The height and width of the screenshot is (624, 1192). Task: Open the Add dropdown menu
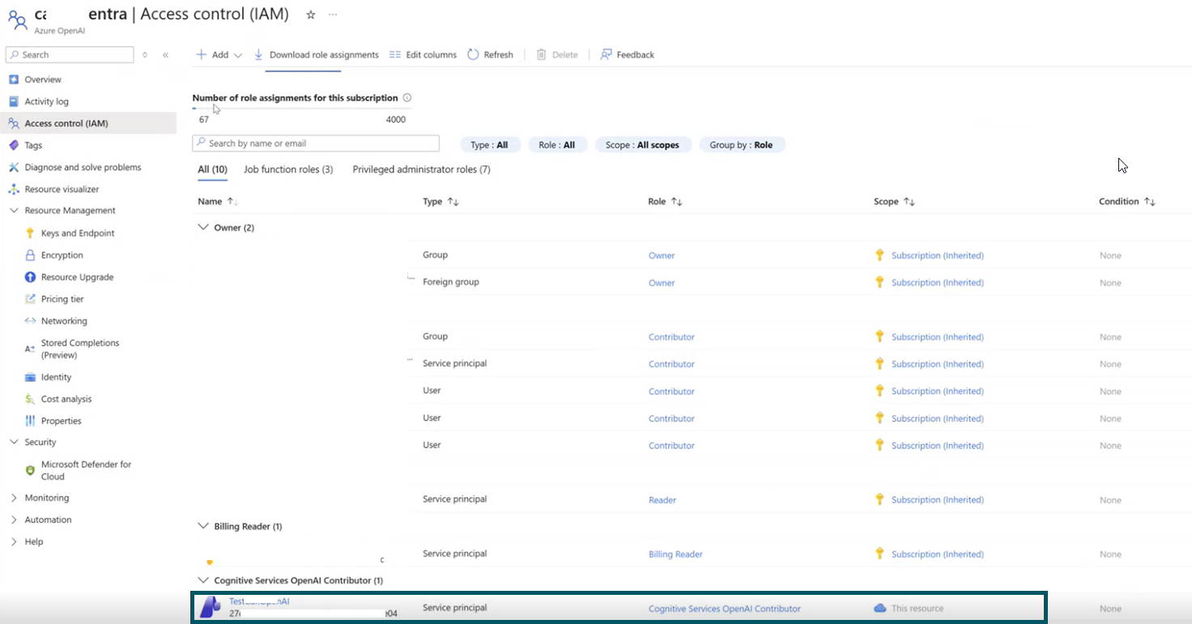(219, 54)
